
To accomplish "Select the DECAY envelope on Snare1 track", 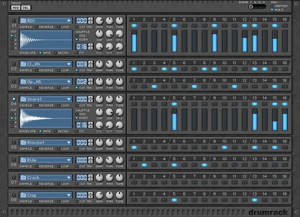I will [55, 131].
